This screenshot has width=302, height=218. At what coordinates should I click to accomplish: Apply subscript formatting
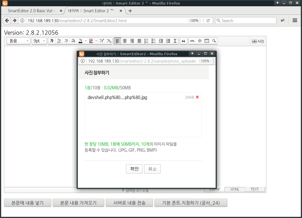[109, 41]
